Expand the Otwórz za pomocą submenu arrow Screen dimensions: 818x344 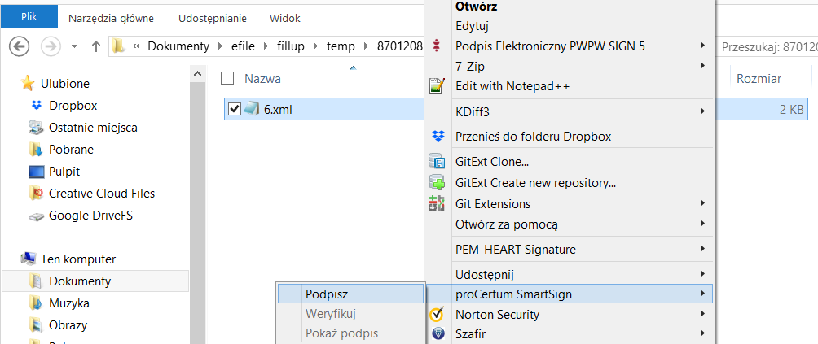coord(702,224)
